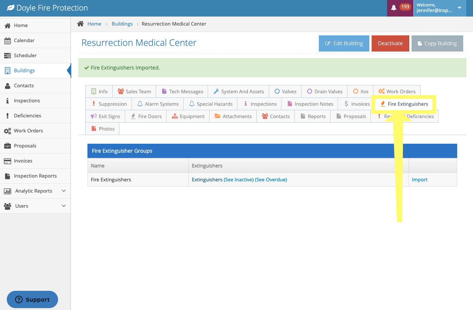Click the Home breadcrumb link
Screen dimensions: 473x310
point(94,24)
